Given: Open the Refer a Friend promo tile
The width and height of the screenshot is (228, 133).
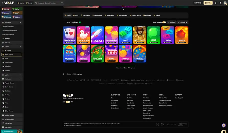Looking at the screenshot, I should pos(17,9).
